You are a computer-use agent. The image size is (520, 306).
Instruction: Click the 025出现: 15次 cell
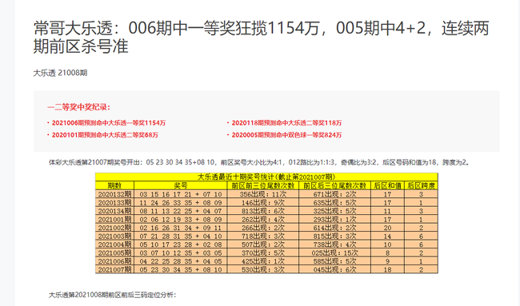tap(334, 253)
